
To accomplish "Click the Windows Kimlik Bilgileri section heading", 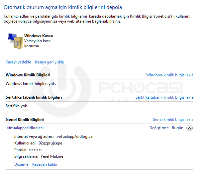I will 28,75.
